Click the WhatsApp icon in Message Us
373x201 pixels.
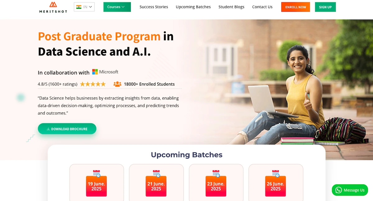(x=338, y=190)
